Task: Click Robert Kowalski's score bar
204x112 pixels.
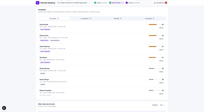Action: [155, 90]
